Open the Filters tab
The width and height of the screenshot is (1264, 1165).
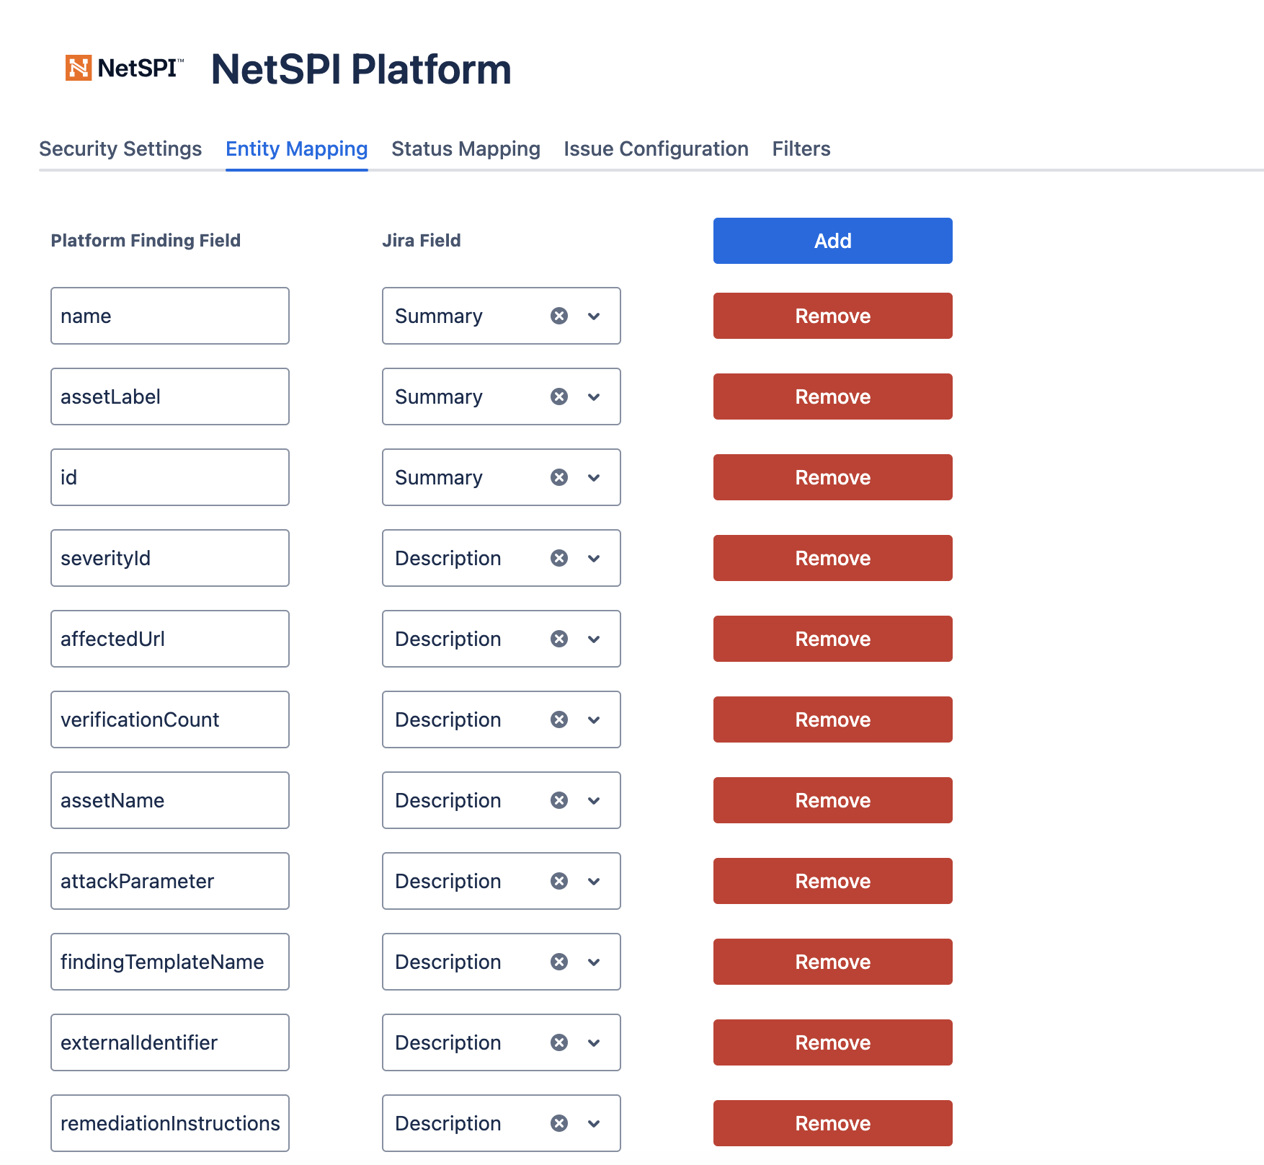801,149
